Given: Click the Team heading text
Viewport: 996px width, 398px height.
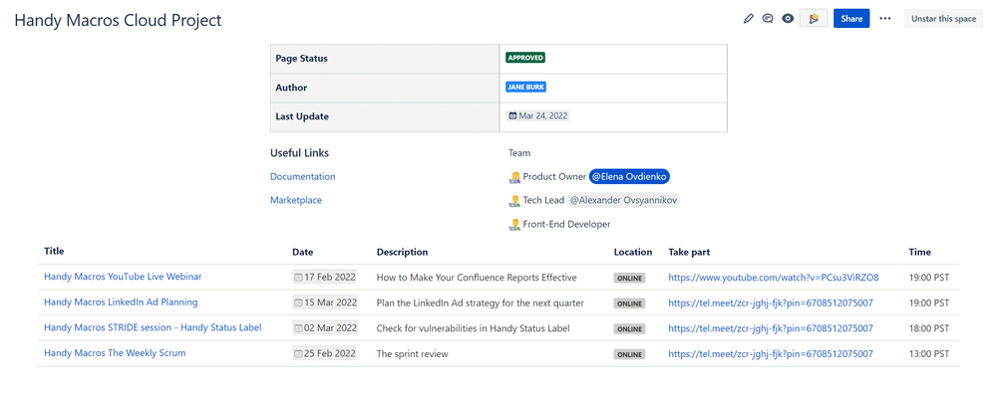Looking at the screenshot, I should tap(519, 153).
